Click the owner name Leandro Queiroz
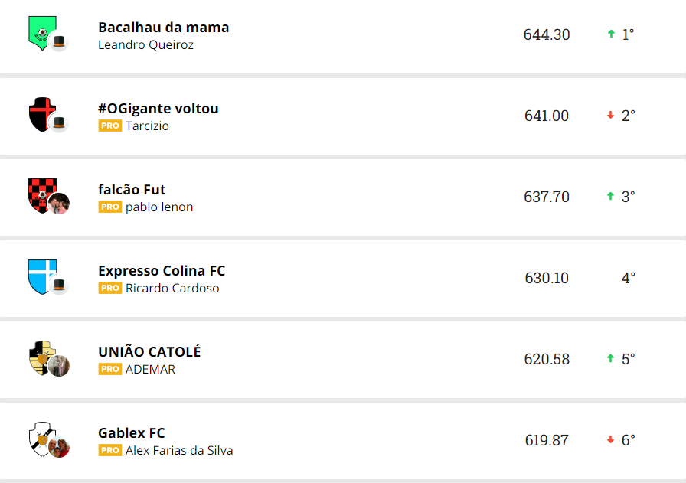Viewport: 686px width, 483px height. coord(145,45)
